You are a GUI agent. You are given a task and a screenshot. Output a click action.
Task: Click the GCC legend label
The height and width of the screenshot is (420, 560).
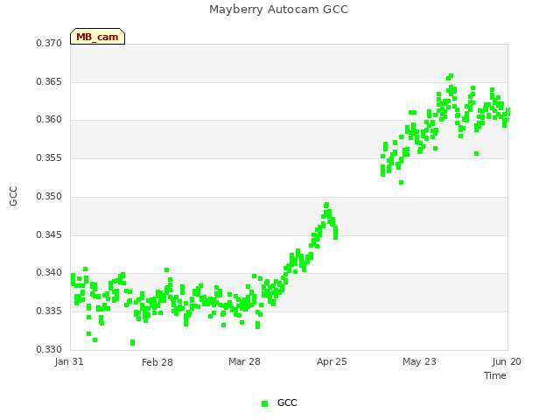tap(287, 402)
